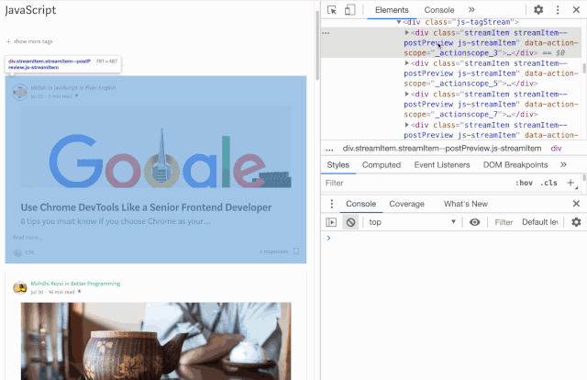Open article Use Chrome DevTools Like a Senior

146,207
